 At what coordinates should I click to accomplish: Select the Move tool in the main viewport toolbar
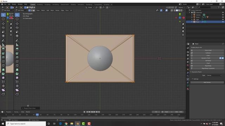pos(17,23)
